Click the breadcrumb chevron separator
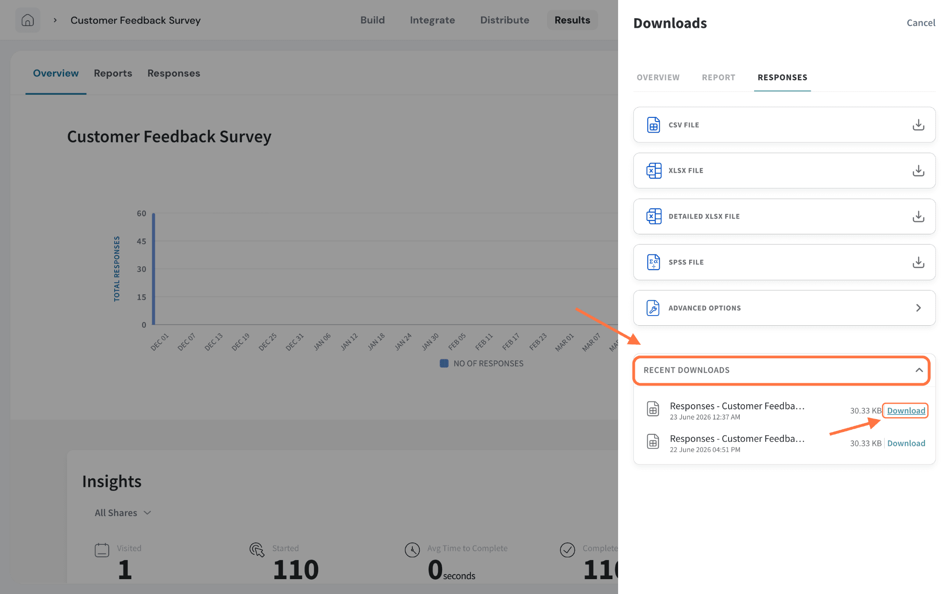Image resolution: width=951 pixels, height=594 pixels. (x=55, y=20)
